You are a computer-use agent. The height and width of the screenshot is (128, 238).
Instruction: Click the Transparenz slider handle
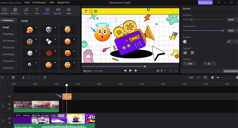pyautogui.click(x=223, y=30)
